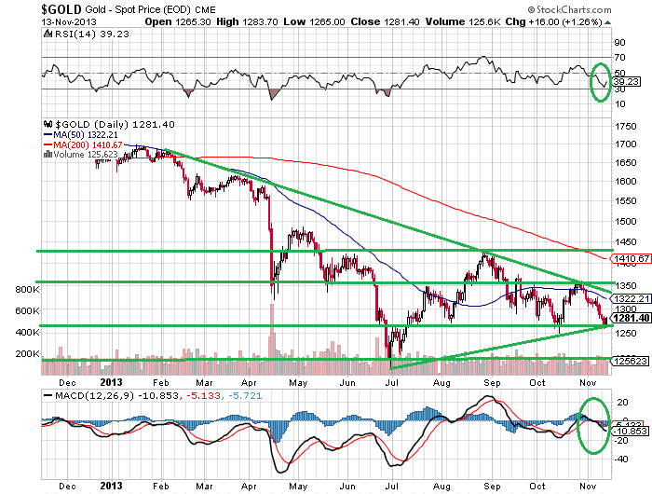Click the 400K volume axis label
Screen dimensions: 652x494
click(x=27, y=332)
